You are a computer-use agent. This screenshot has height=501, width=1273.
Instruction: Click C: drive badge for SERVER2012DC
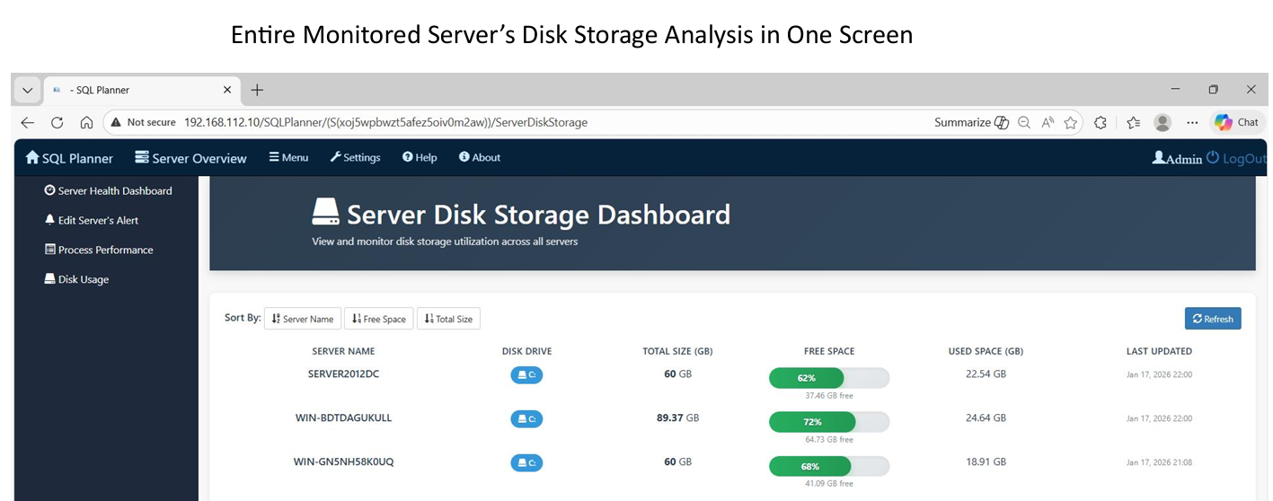[526, 374]
